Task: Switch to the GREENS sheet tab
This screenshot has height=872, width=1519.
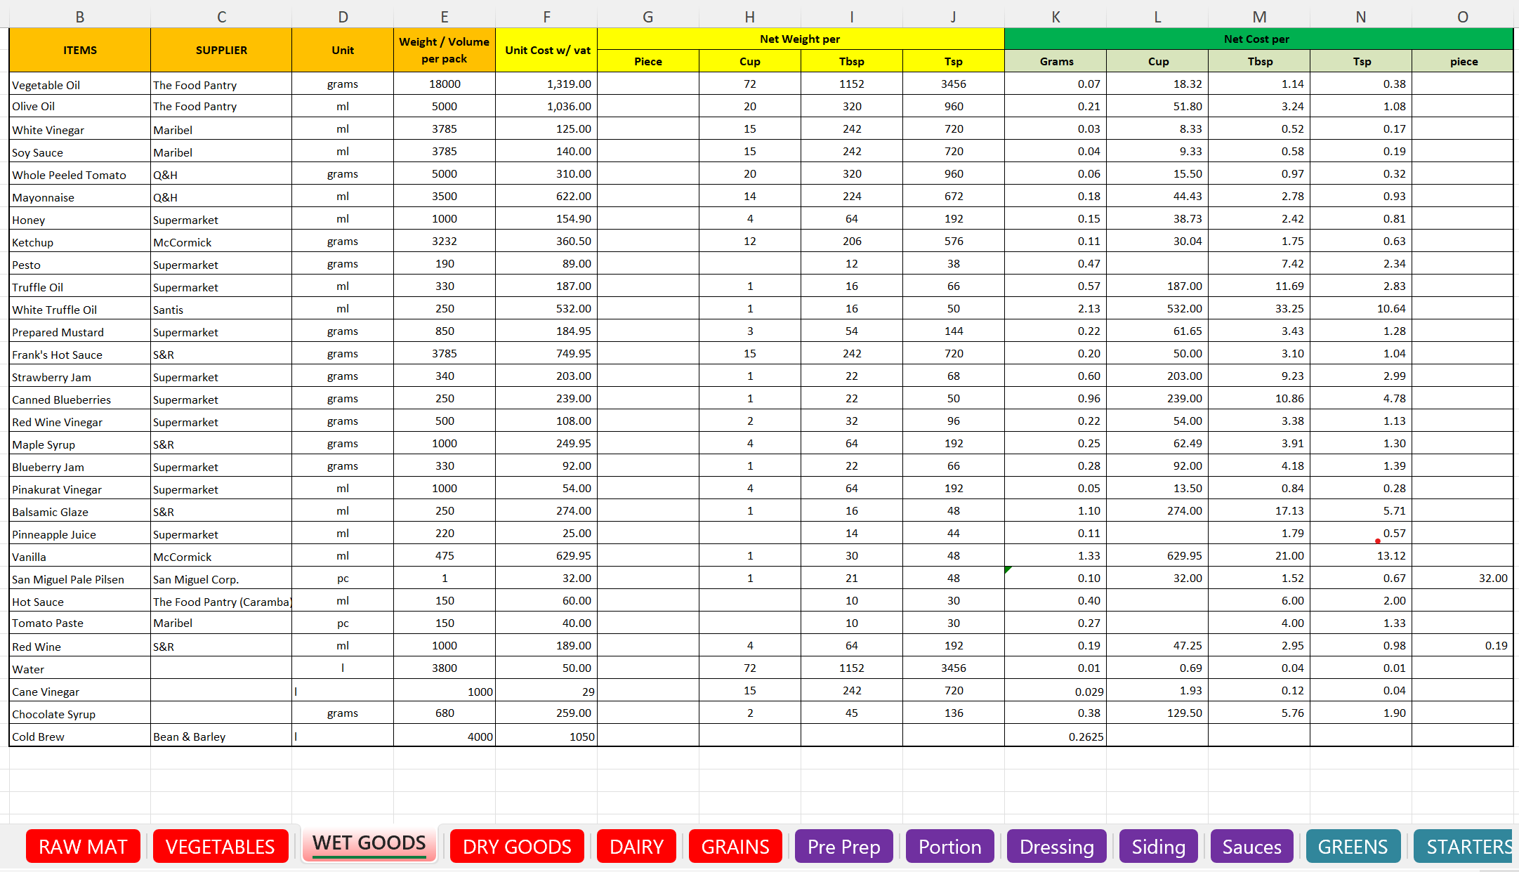Action: coord(1353,847)
